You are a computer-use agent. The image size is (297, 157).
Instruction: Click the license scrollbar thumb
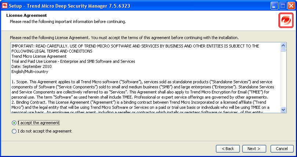point(283,50)
